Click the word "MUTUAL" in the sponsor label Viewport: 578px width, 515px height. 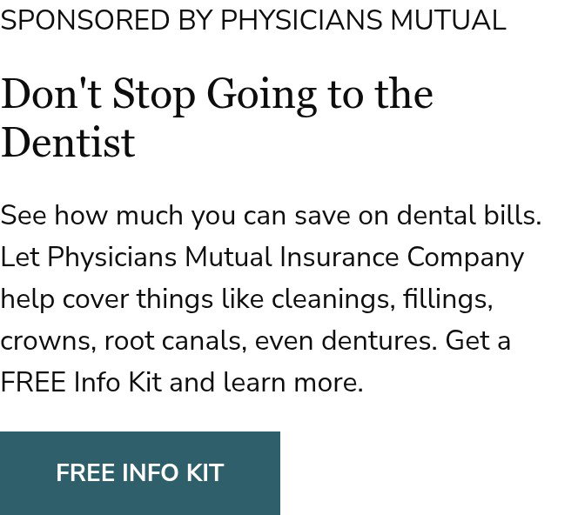click(448, 20)
